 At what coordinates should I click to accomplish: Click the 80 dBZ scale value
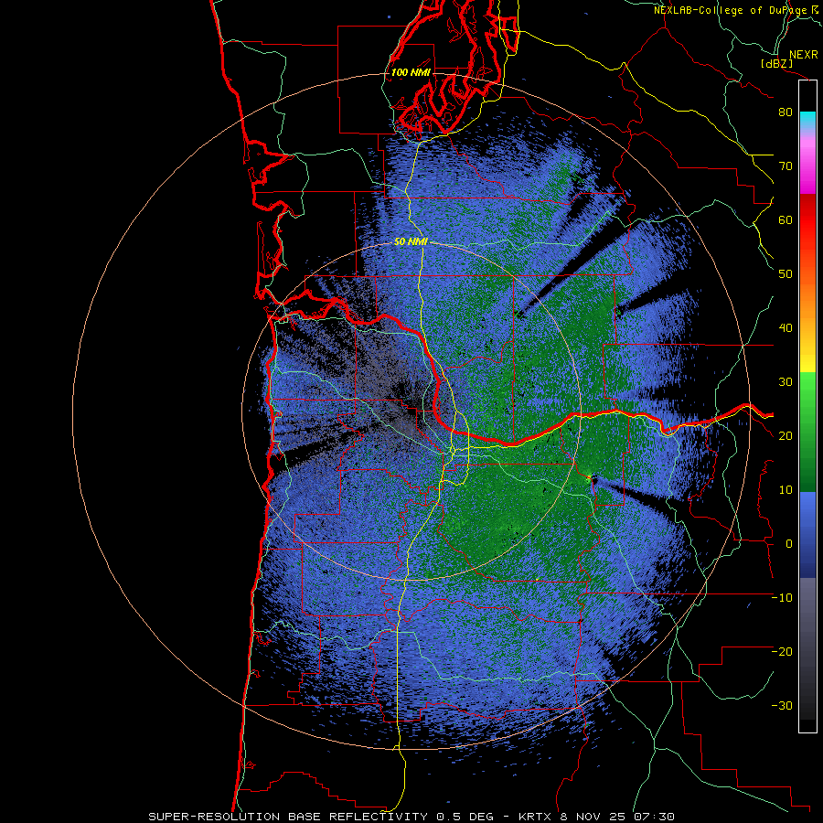pyautogui.click(x=786, y=112)
